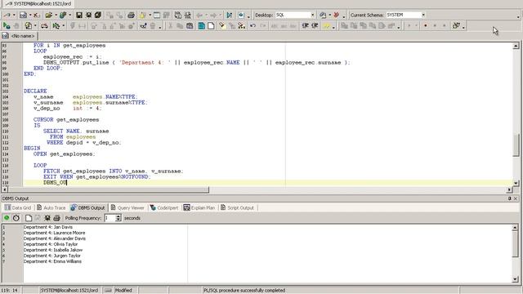This screenshot has width=523, height=294.
Task: Click the Polling Frequency input field
Action: [110, 218]
